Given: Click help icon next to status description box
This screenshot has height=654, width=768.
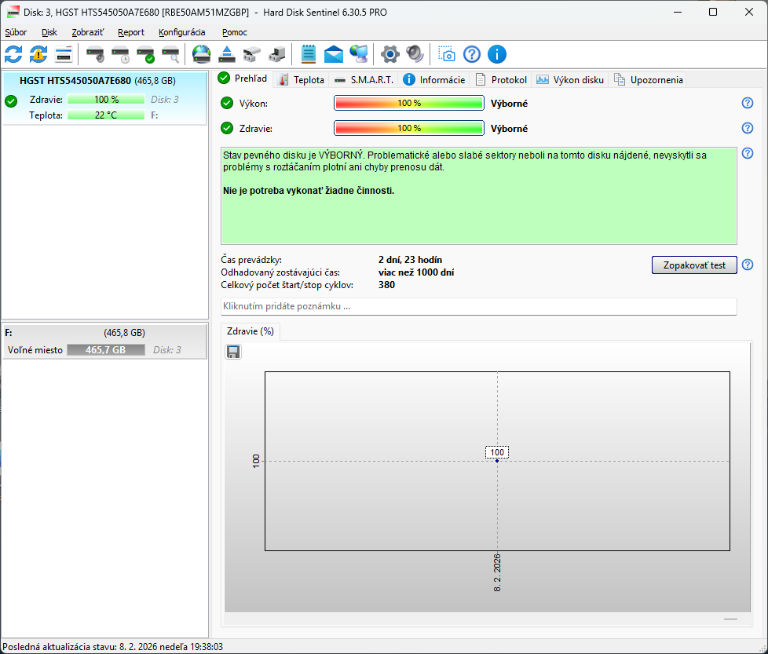Looking at the screenshot, I should (748, 153).
